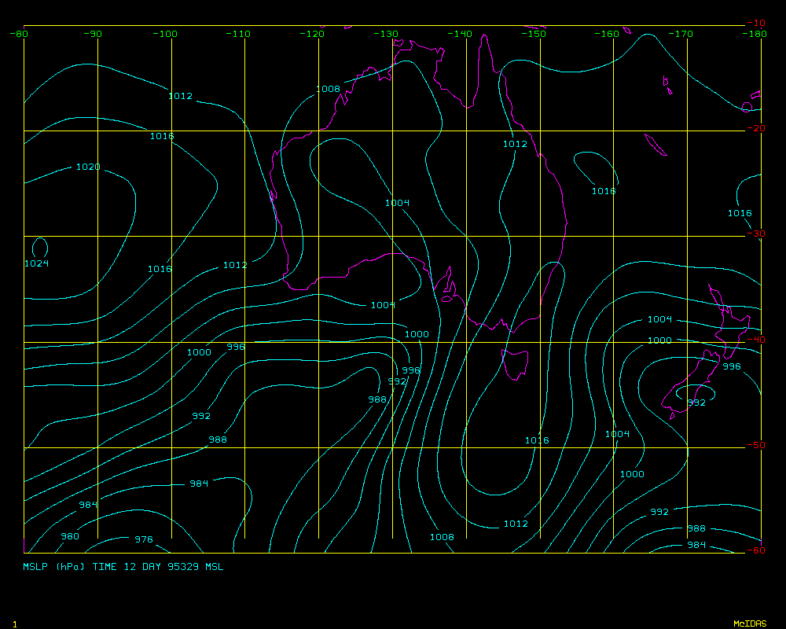Click the McIDAS label in bottom corner
This screenshot has height=629, width=786.
click(749, 623)
